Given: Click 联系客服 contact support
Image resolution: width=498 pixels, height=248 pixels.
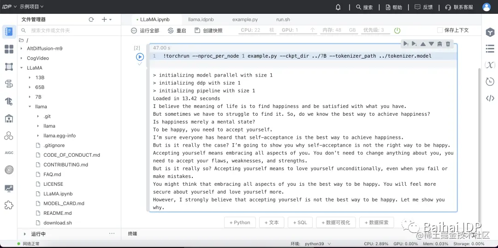Looking at the screenshot, I should click(459, 7).
